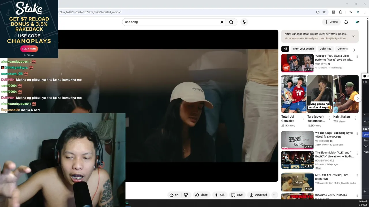Image resolution: width=369 pixels, height=207 pixels.
Task: Click the install app icon in address bar
Action: [x=318, y=12]
